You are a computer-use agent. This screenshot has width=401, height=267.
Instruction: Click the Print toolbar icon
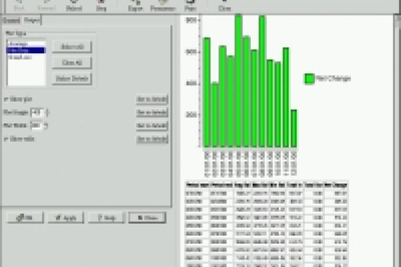[x=190, y=5]
